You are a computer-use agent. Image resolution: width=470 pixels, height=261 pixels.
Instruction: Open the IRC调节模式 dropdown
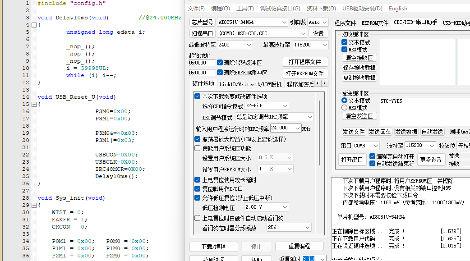[274, 117]
